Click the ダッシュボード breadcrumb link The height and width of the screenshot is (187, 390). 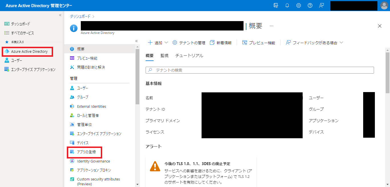click(x=80, y=17)
